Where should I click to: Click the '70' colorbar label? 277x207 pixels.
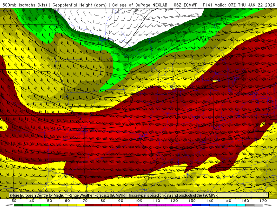[x=85, y=201]
